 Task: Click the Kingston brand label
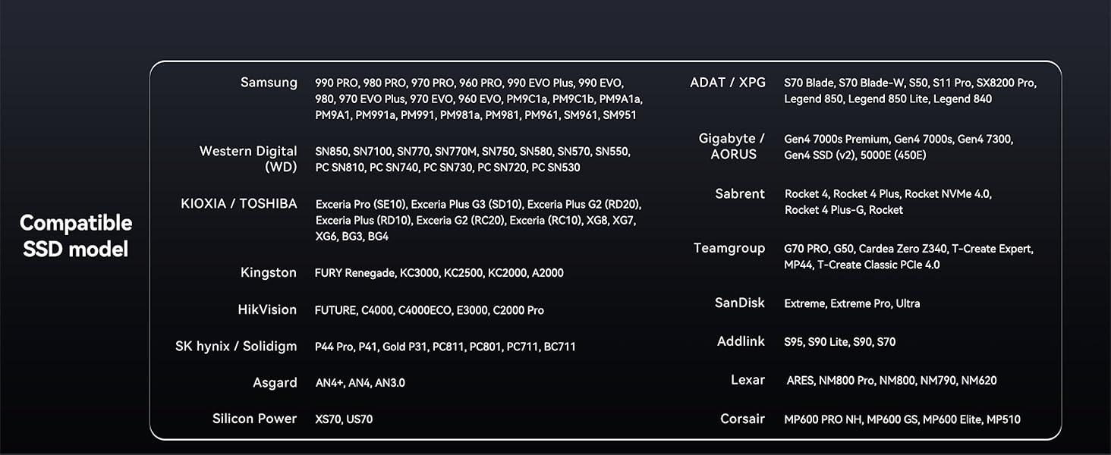pos(269,272)
